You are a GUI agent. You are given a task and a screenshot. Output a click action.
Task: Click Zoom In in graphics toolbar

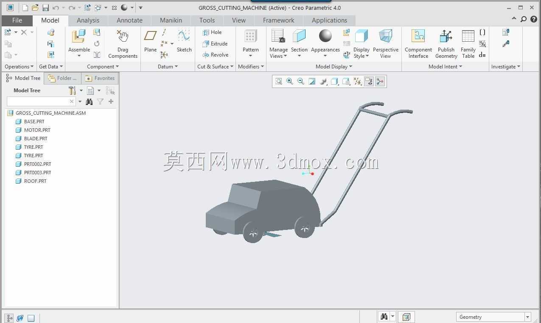click(x=290, y=81)
